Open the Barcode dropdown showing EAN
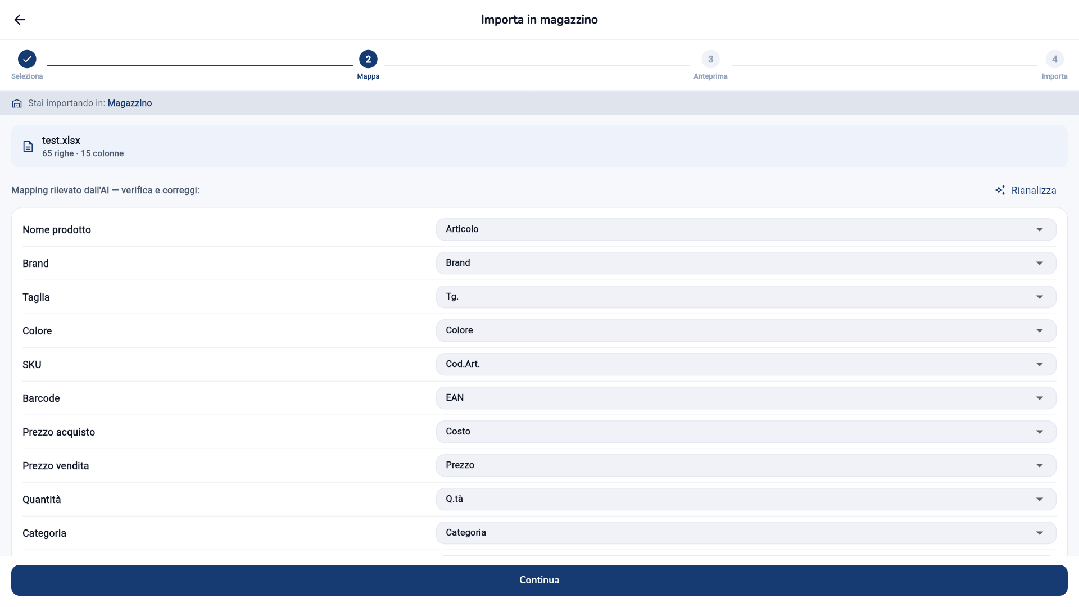The width and height of the screenshot is (1079, 607). (746, 398)
